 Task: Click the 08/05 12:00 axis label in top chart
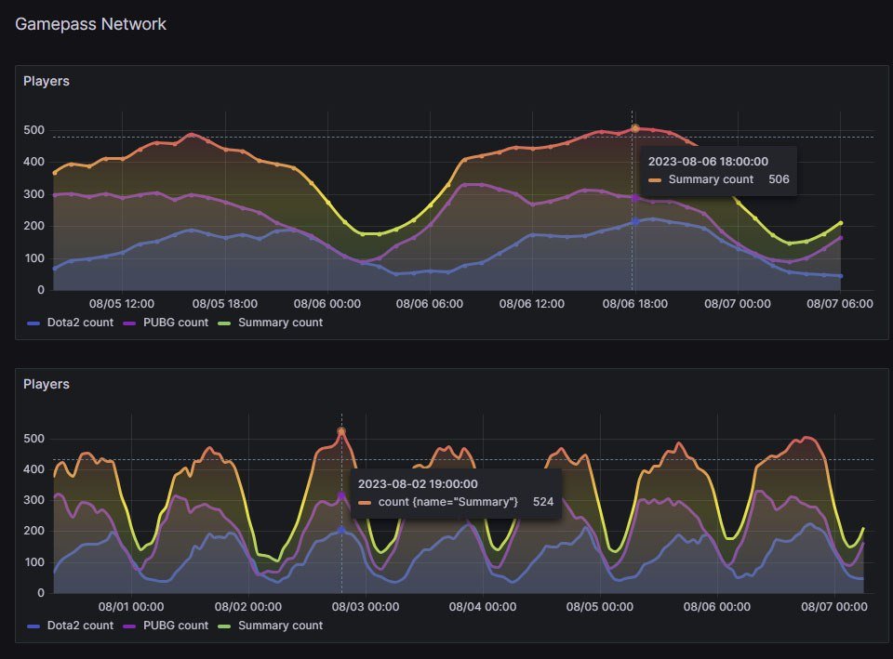[122, 304]
